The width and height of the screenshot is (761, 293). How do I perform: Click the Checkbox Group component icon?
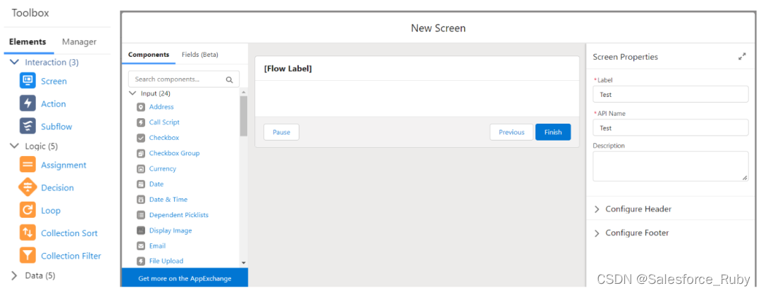click(x=141, y=153)
